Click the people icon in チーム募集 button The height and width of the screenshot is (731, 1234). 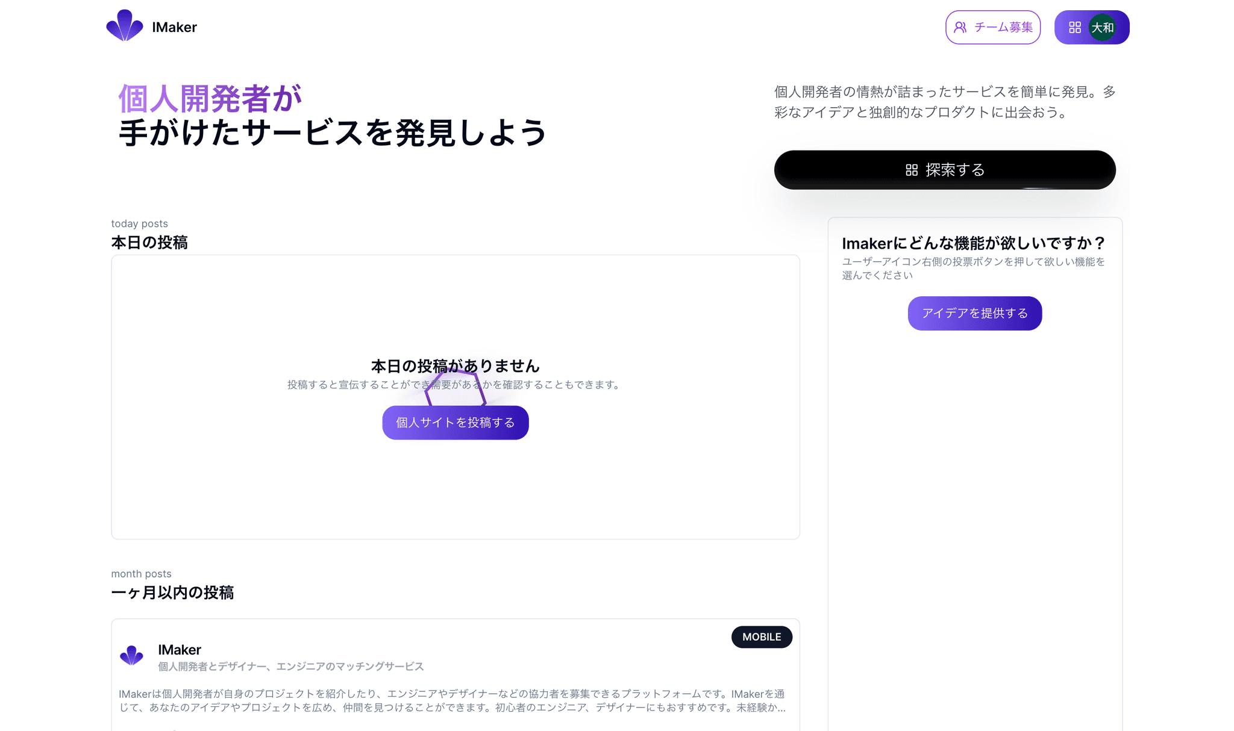tap(960, 27)
